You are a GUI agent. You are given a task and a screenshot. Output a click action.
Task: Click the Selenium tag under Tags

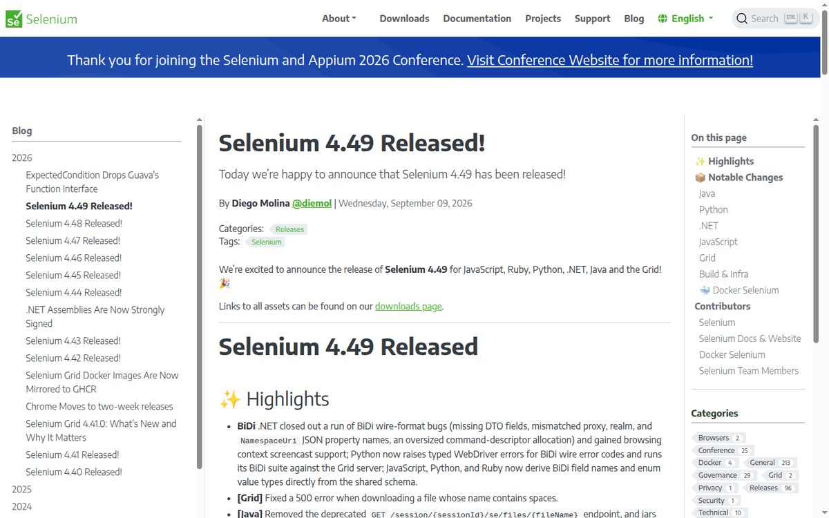(266, 242)
